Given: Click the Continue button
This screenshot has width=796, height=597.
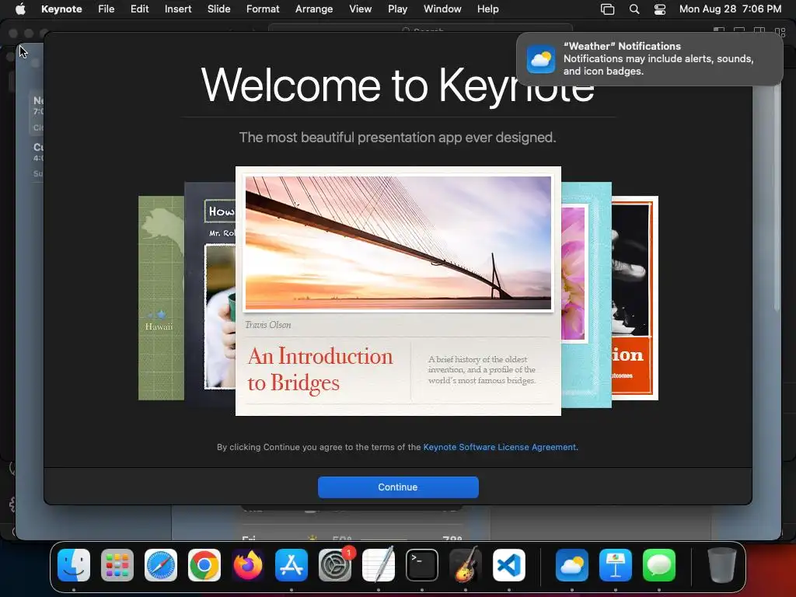Looking at the screenshot, I should point(398,487).
